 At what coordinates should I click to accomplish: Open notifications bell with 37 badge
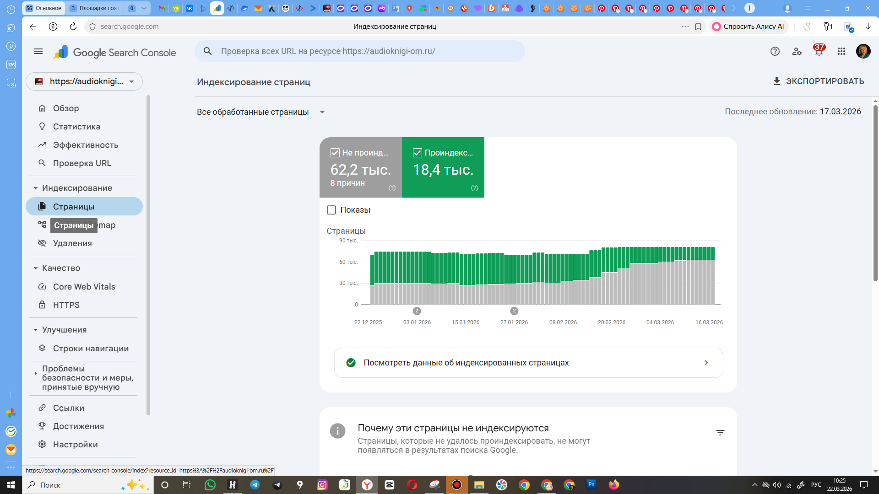(819, 51)
